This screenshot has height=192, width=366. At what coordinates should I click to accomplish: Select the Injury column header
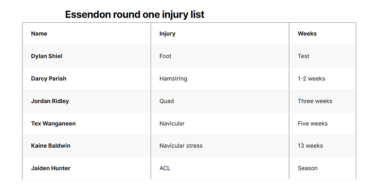pyautogui.click(x=220, y=33)
